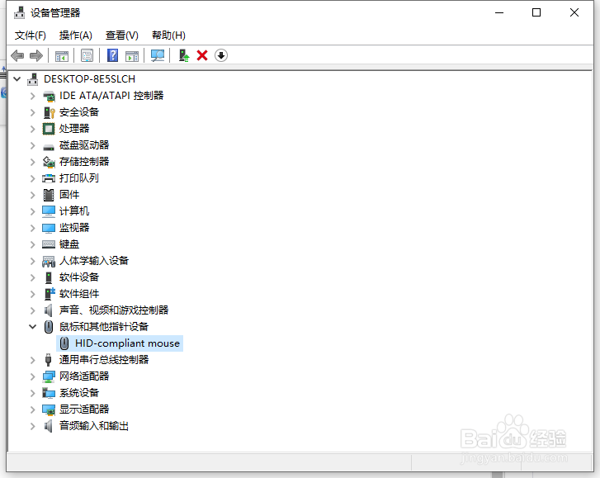The width and height of the screenshot is (600, 478).
Task: Select the 系统设备 label
Action: tap(79, 393)
